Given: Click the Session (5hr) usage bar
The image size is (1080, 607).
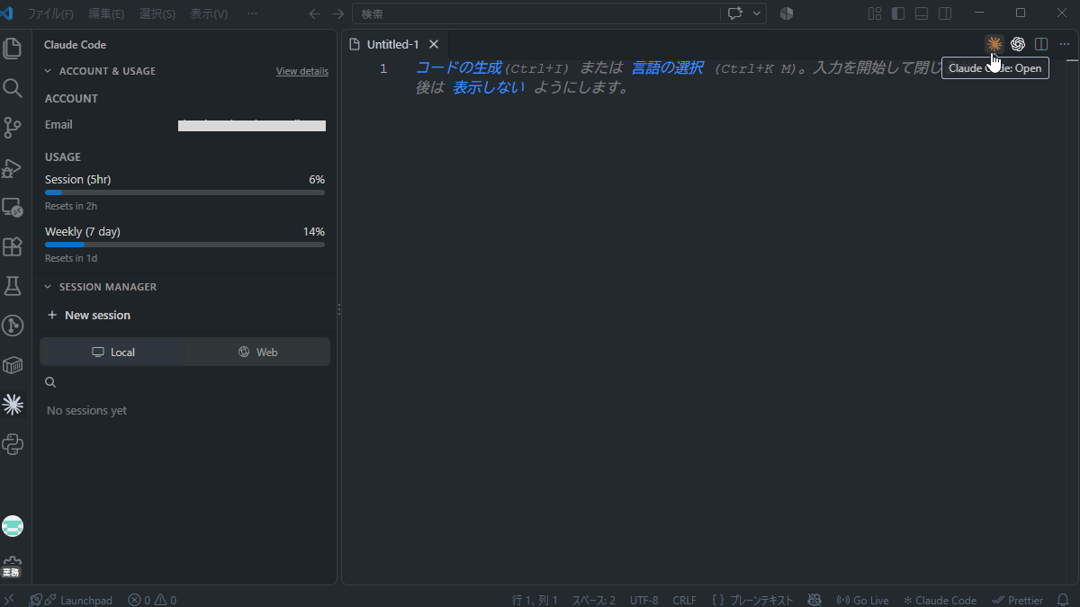Looking at the screenshot, I should tap(184, 192).
